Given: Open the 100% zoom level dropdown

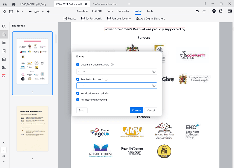Looking at the screenshot, I should [x=42, y=12].
